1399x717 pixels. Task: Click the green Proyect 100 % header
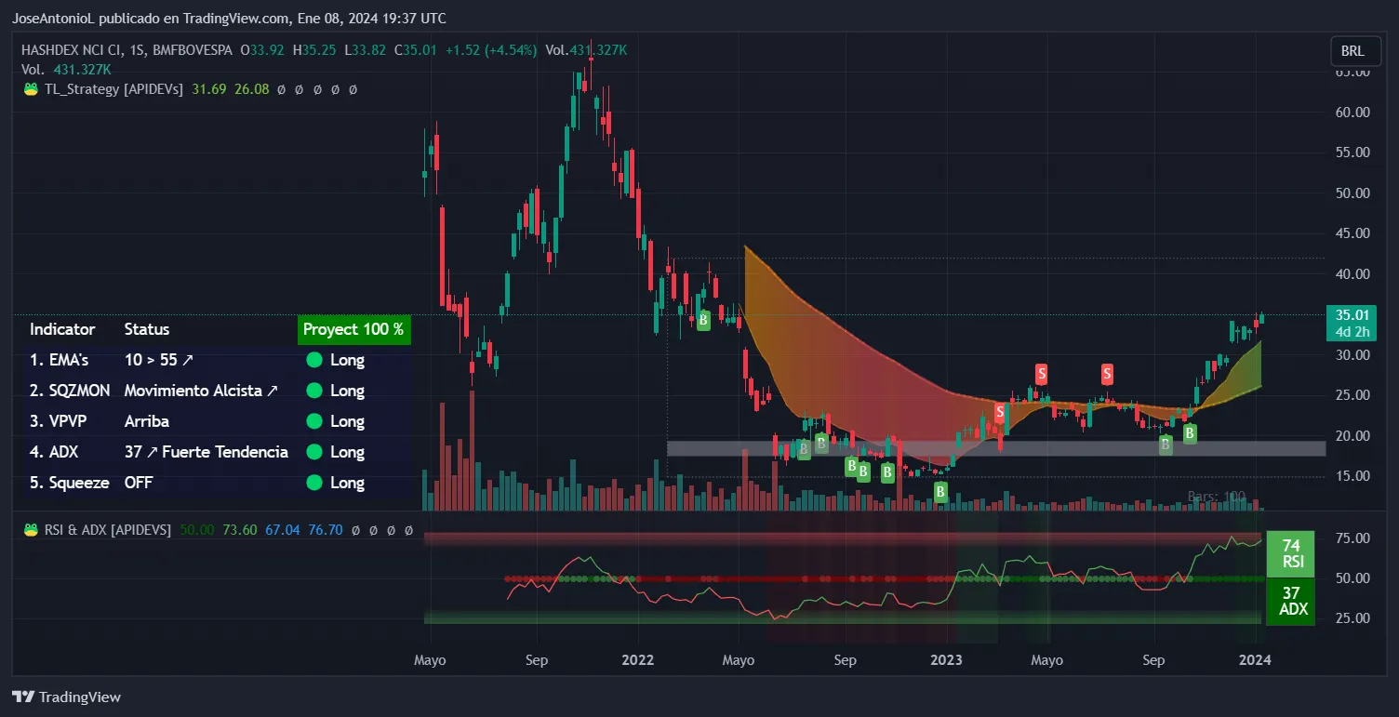(x=353, y=329)
